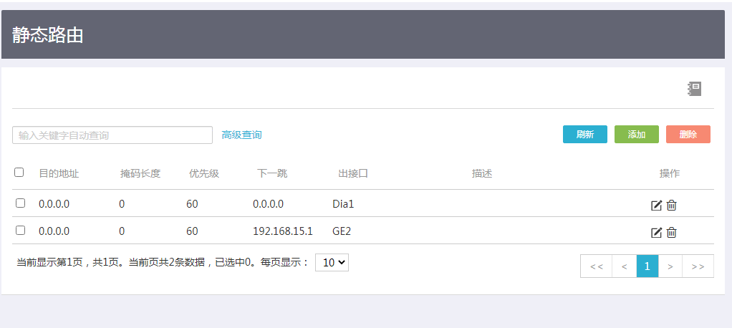The height and width of the screenshot is (328, 732).
Task: Open the rows-per-page dropdown
Action: tap(332, 263)
